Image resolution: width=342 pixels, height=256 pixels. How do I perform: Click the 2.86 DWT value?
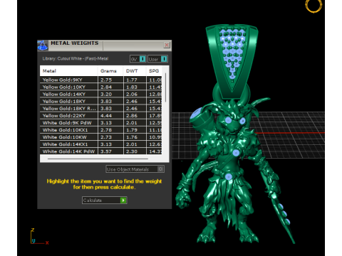point(132,116)
